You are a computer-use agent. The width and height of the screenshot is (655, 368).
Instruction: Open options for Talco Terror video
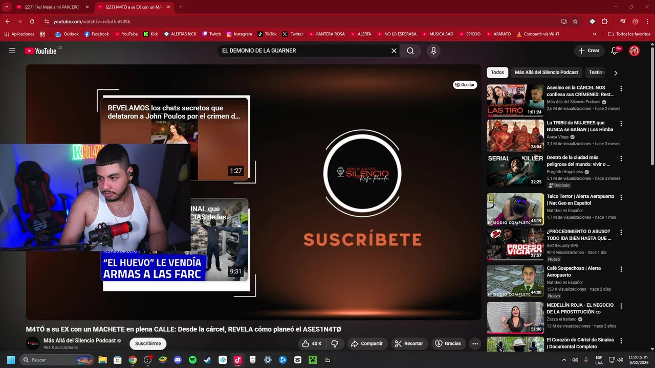[621, 197]
